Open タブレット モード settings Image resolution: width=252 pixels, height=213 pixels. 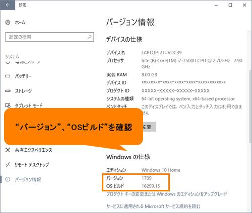[29, 105]
